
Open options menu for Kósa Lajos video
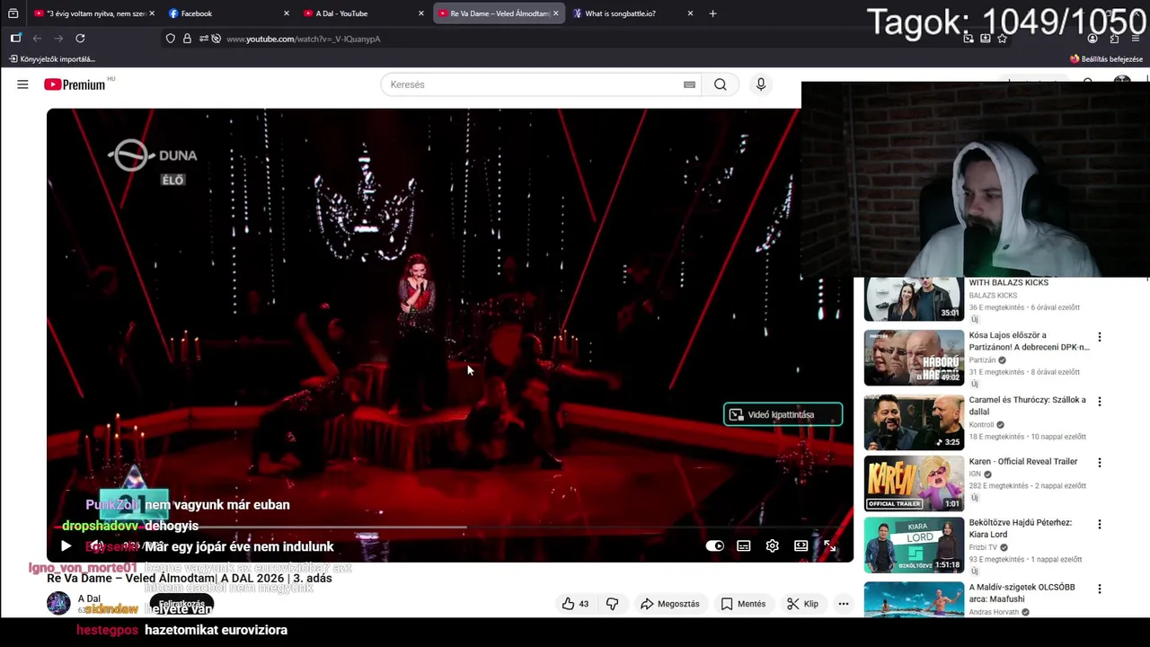click(x=1099, y=337)
